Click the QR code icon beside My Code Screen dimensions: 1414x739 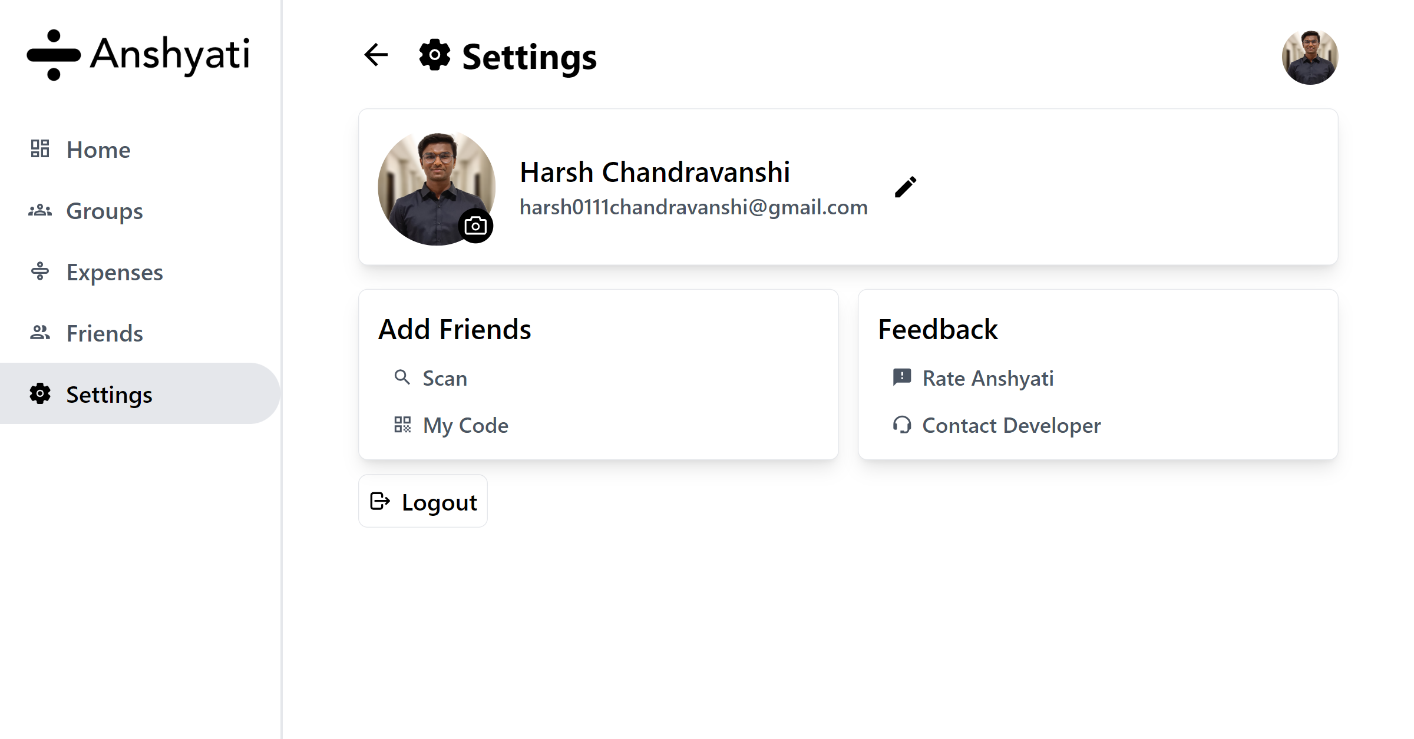coord(402,425)
